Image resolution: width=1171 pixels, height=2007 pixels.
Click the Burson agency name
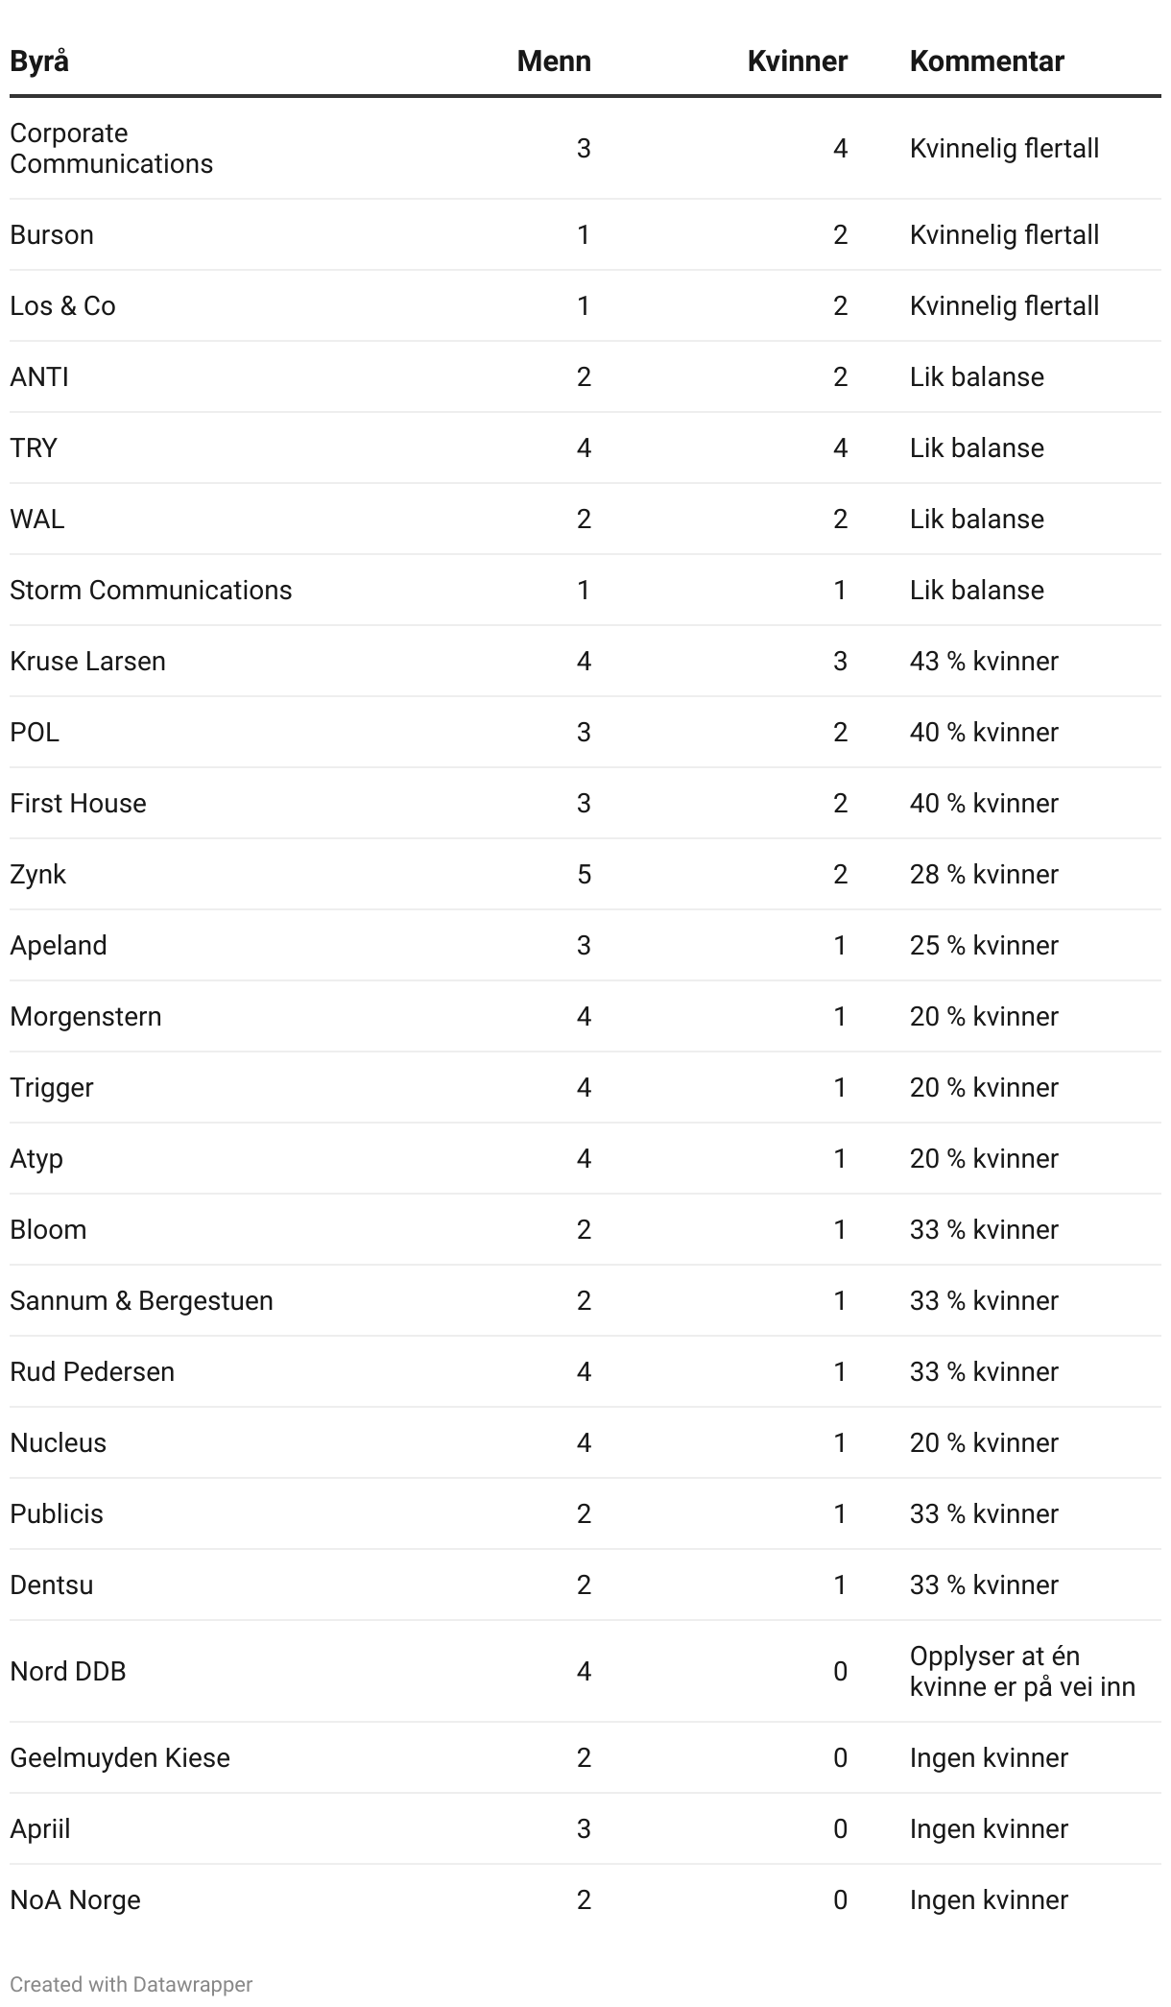coord(52,235)
